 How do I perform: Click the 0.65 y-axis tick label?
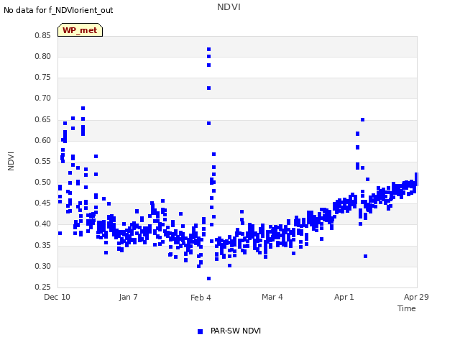tap(43, 120)
